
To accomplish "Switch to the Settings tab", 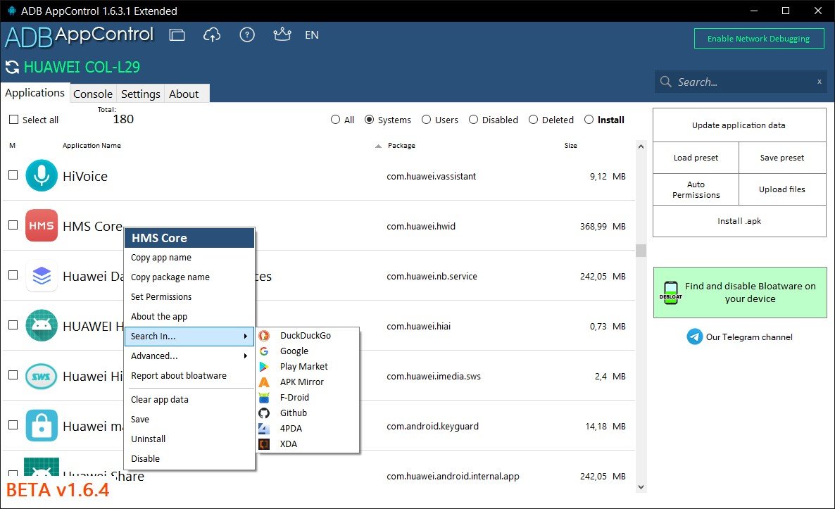I will click(x=141, y=94).
